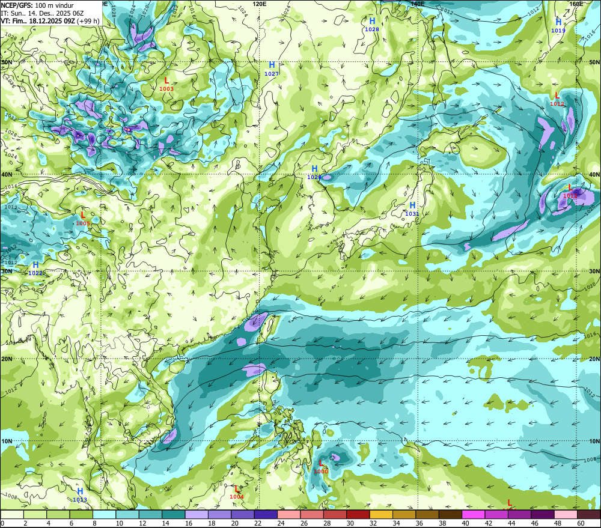Click the 20N label on the right edge
This screenshot has height=528, width=601.
594,359
